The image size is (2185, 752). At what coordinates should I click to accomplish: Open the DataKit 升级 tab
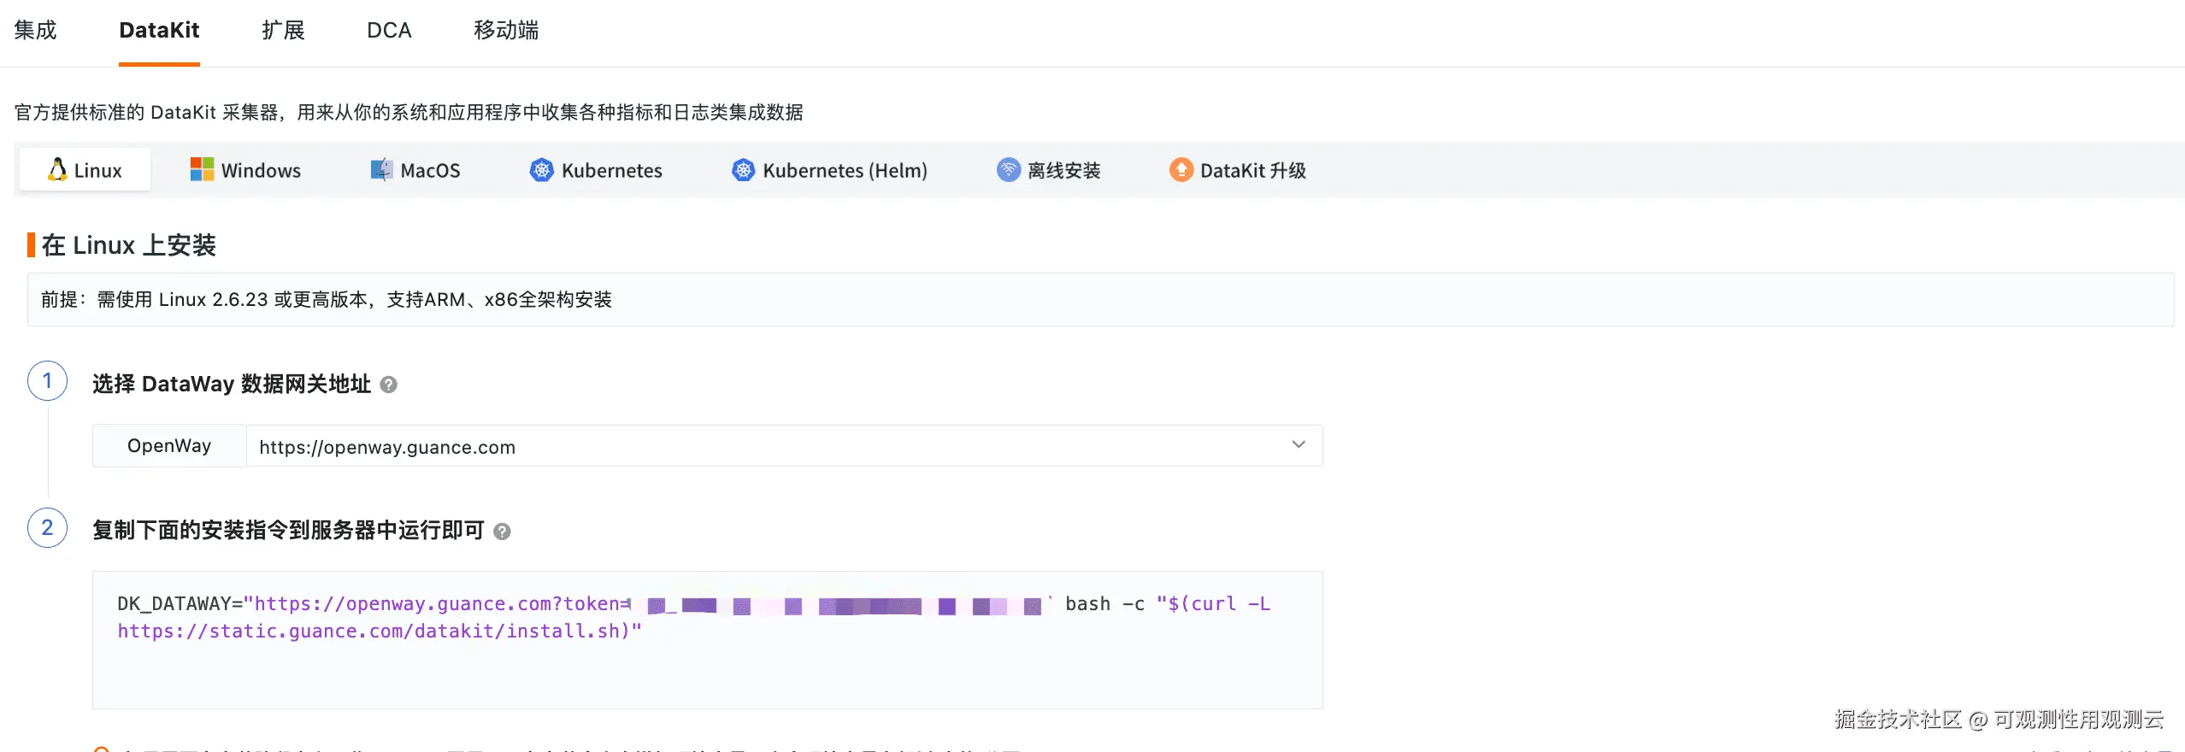click(1238, 170)
